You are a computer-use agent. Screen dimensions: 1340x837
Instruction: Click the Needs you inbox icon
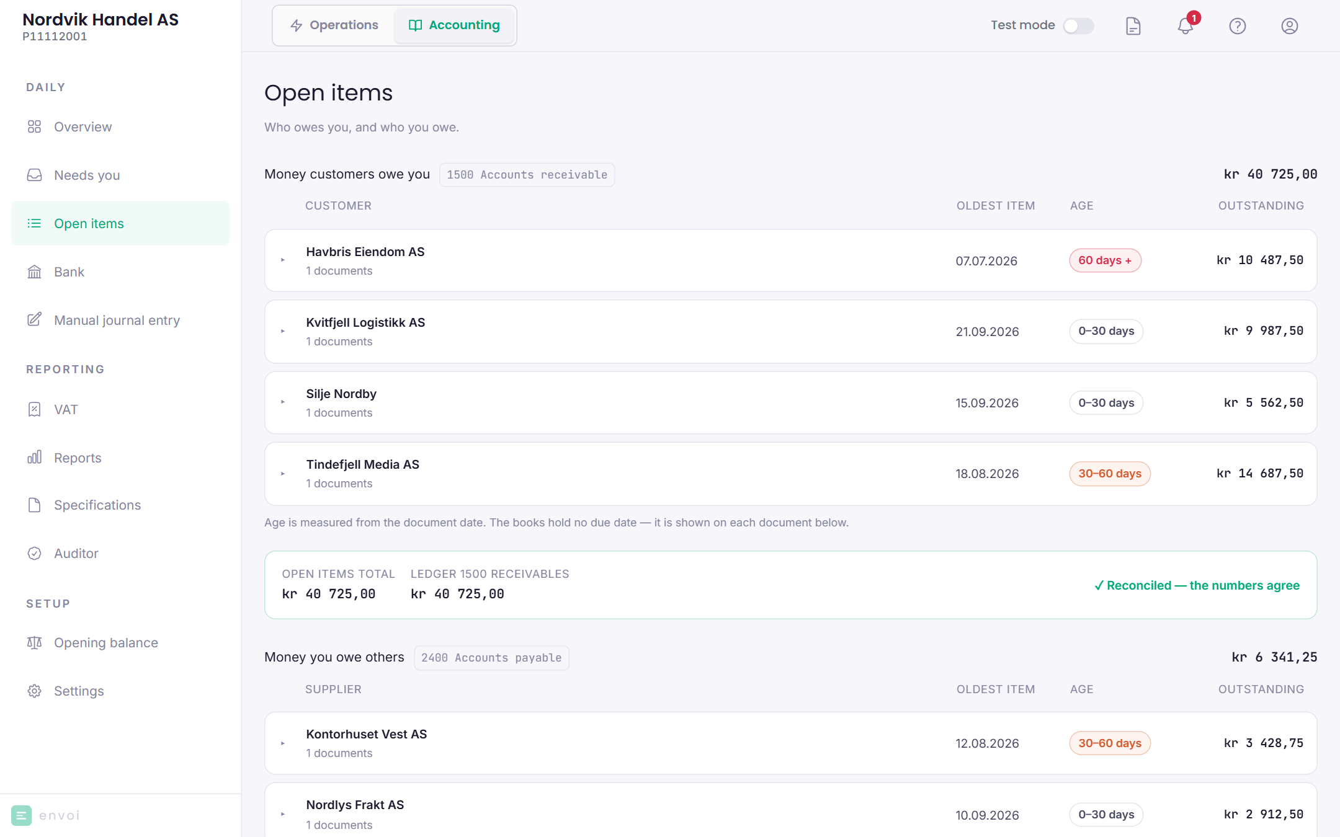click(34, 175)
